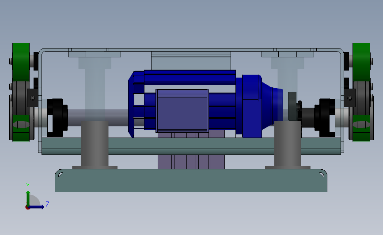Click the green Y axis of the triad
Screen dimensions: 383x235
[28, 198]
